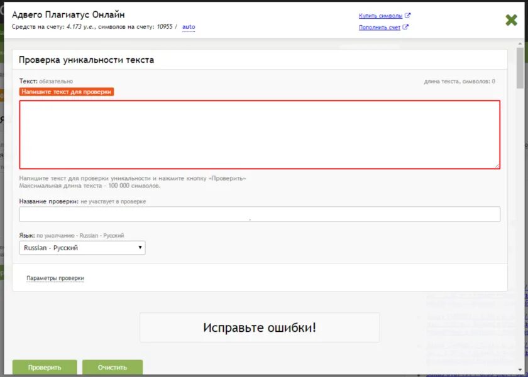Open the Купить символы link
This screenshot has height=377, width=528.
pyautogui.click(x=380, y=16)
